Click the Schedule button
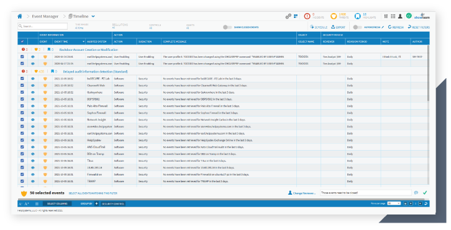The height and width of the screenshot is (230, 451). [319, 27]
